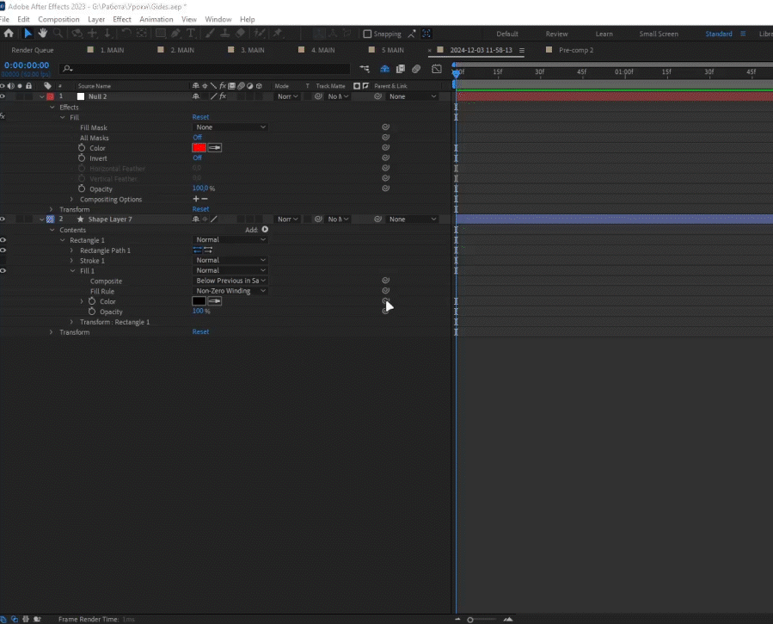Click the eyedropper beside red Fill Color

coord(214,147)
